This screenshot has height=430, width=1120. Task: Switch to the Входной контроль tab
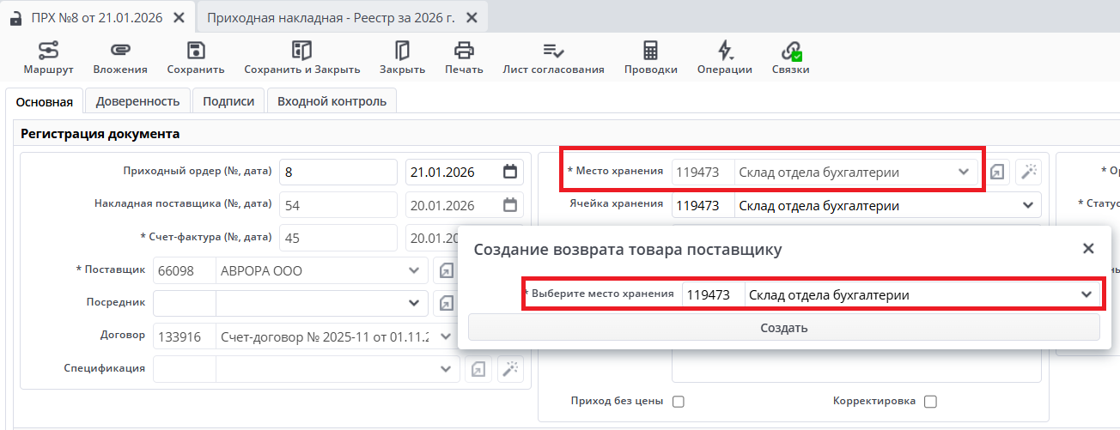coord(332,101)
